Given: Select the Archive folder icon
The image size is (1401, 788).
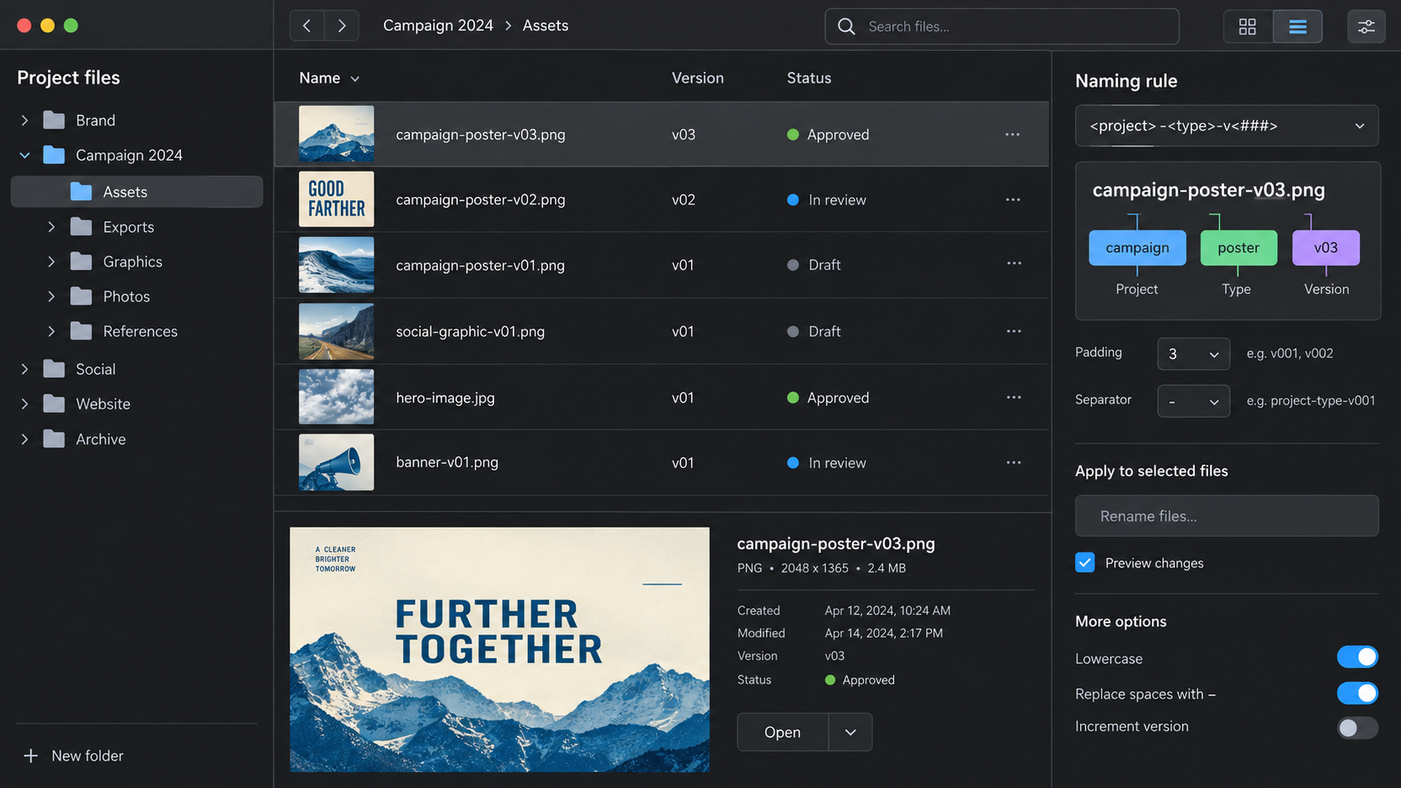Looking at the screenshot, I should 54,440.
